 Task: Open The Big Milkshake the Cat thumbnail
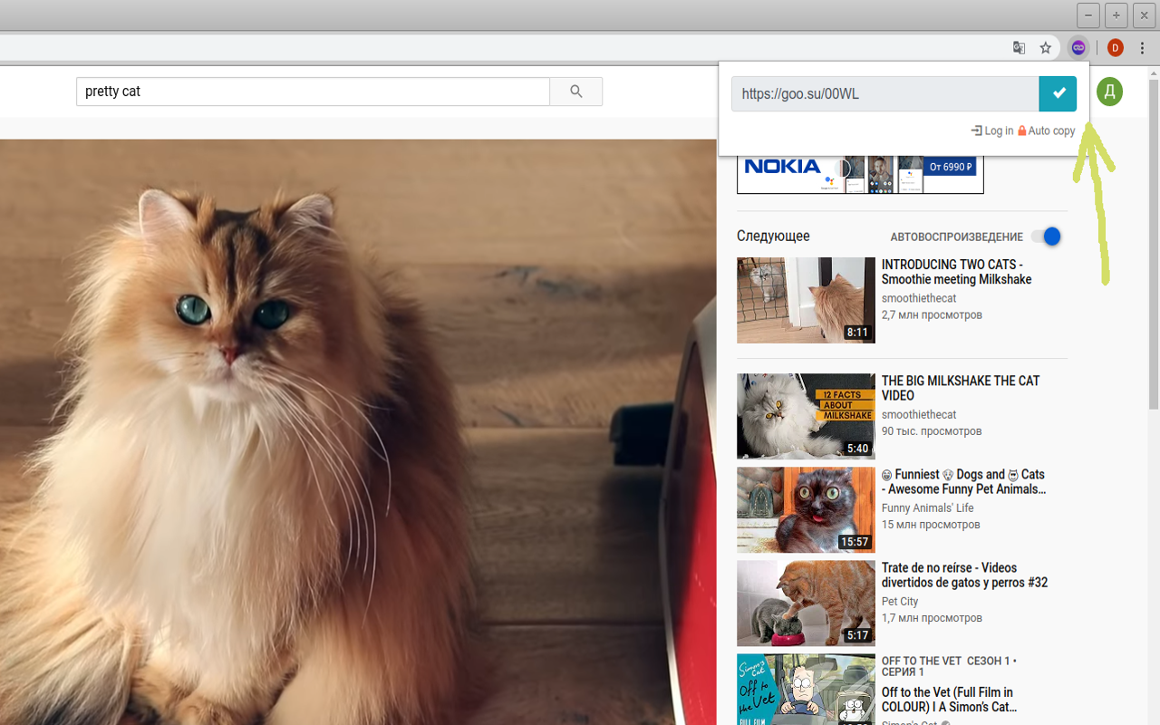(806, 416)
